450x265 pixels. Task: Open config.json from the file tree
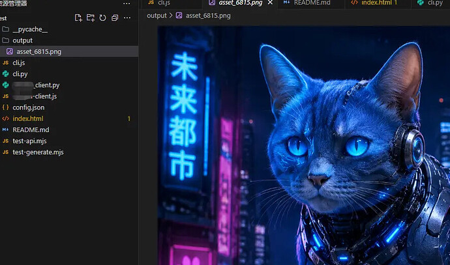pos(69,107)
